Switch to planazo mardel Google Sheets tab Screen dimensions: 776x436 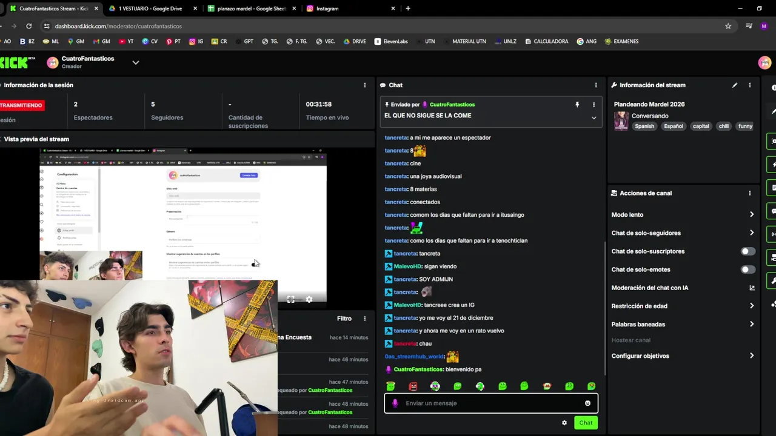251,8
